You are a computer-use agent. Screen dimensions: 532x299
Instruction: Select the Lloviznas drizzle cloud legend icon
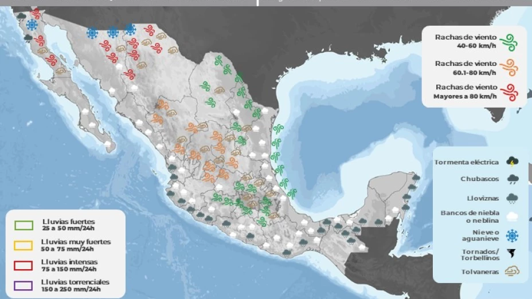pyautogui.click(x=512, y=198)
